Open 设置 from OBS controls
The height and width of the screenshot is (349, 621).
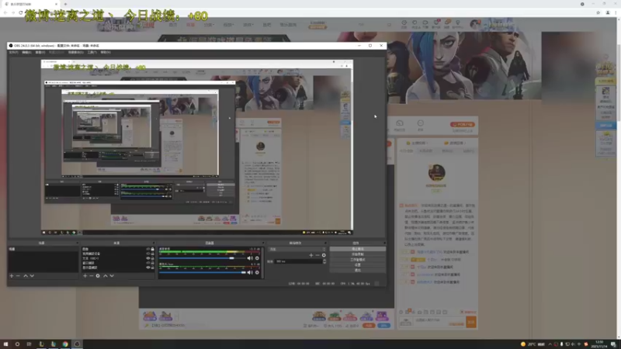pyautogui.click(x=358, y=265)
